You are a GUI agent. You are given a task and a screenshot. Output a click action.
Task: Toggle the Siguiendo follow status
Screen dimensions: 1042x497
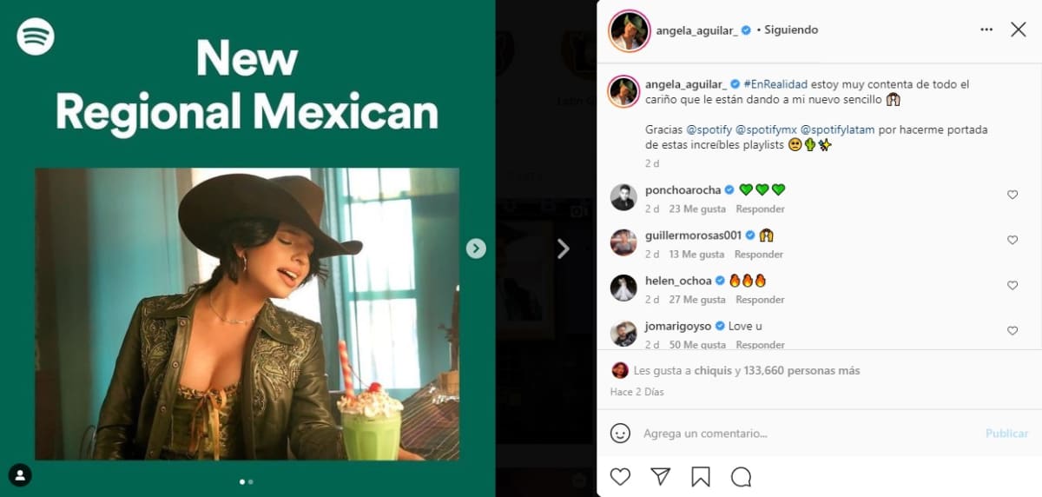[x=790, y=30]
